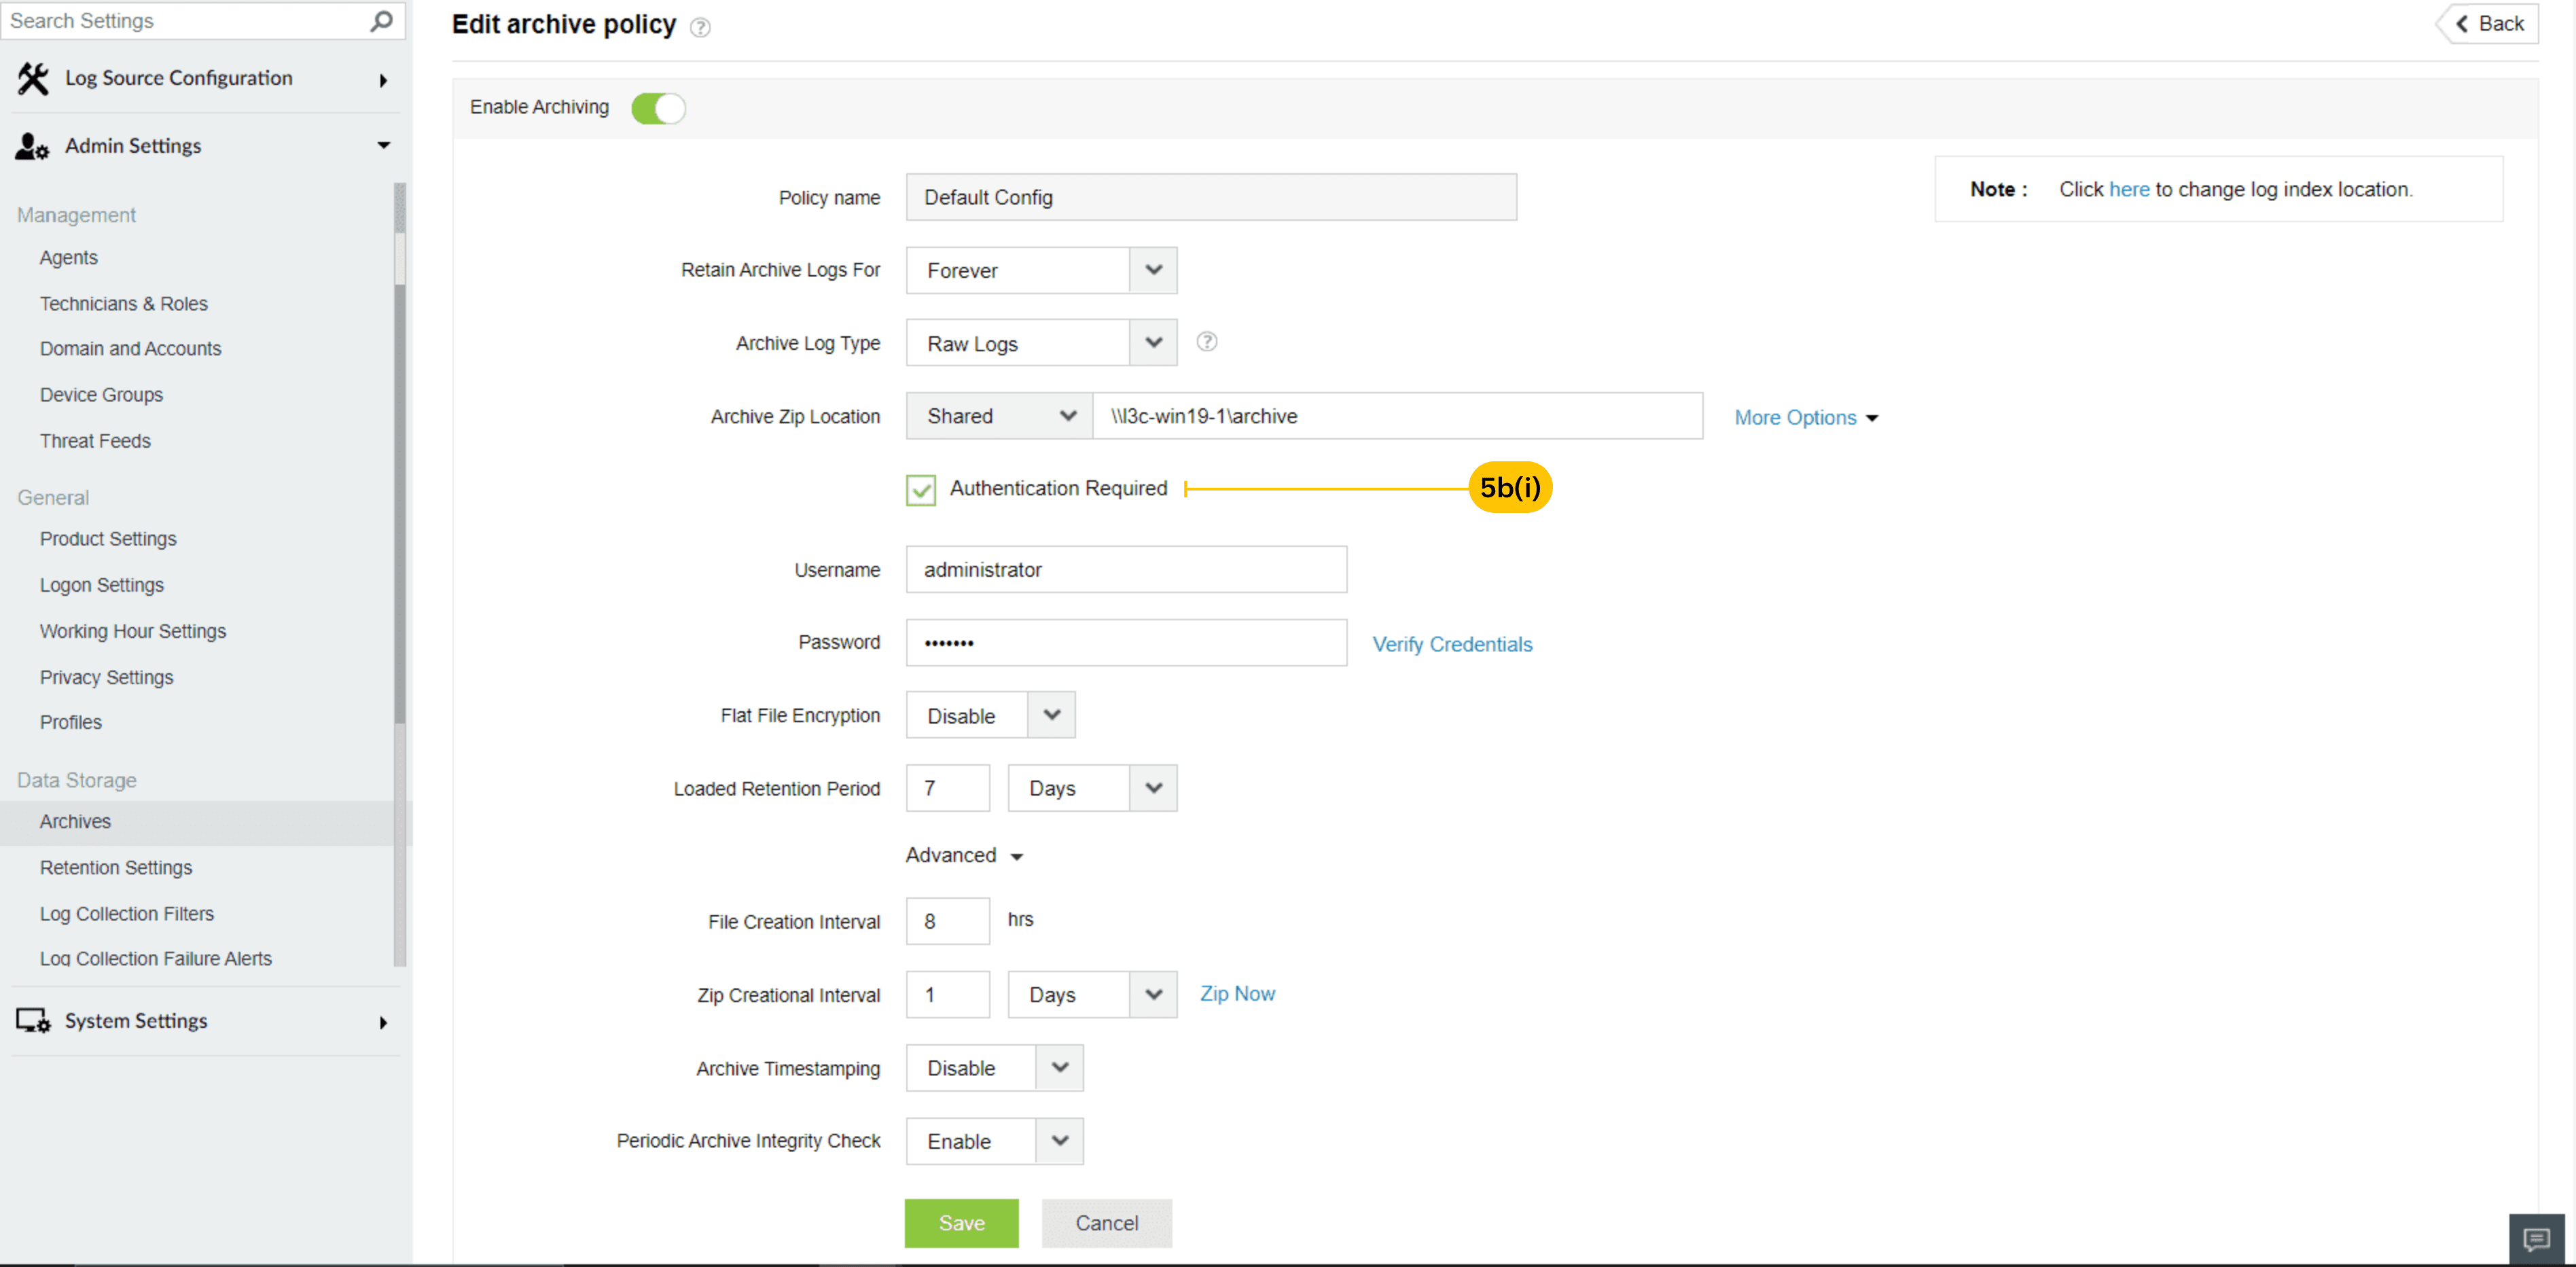Toggle the Enable Archiving switch

pos(658,108)
